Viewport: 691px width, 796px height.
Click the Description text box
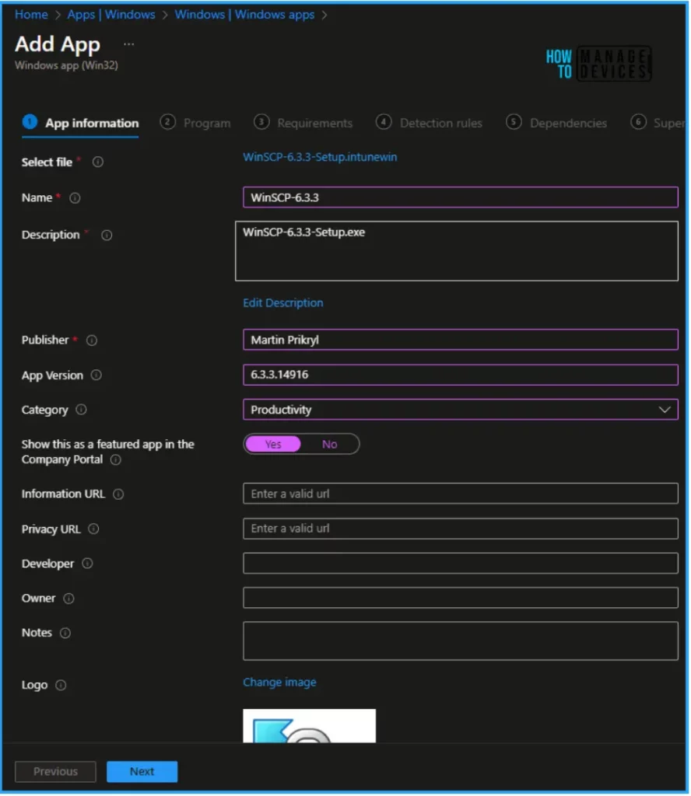point(456,251)
